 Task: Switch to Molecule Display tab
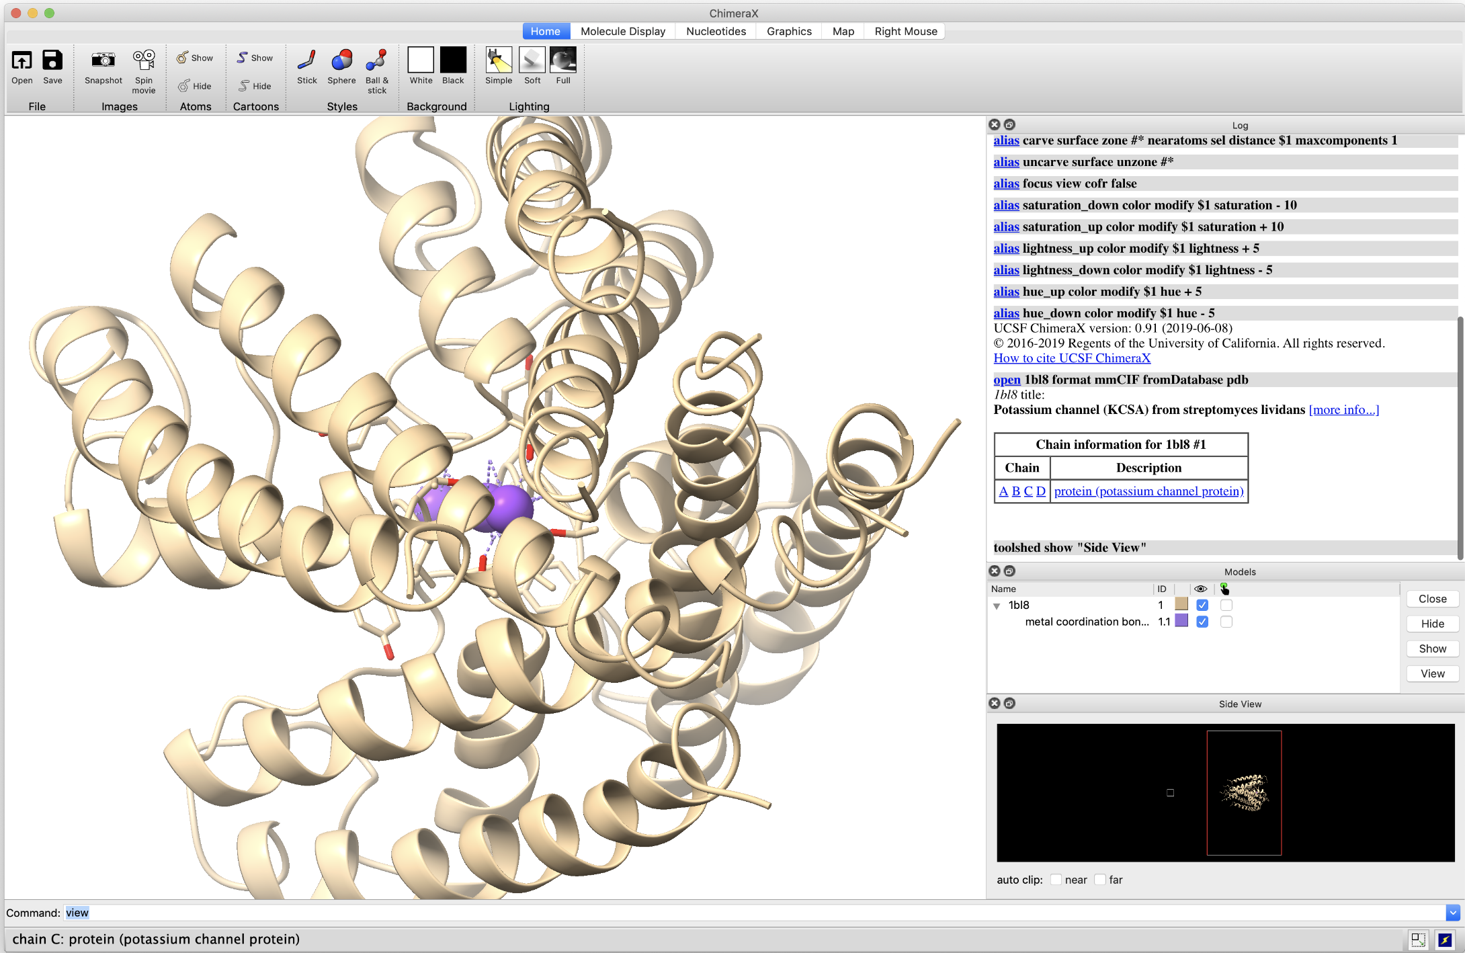622,31
